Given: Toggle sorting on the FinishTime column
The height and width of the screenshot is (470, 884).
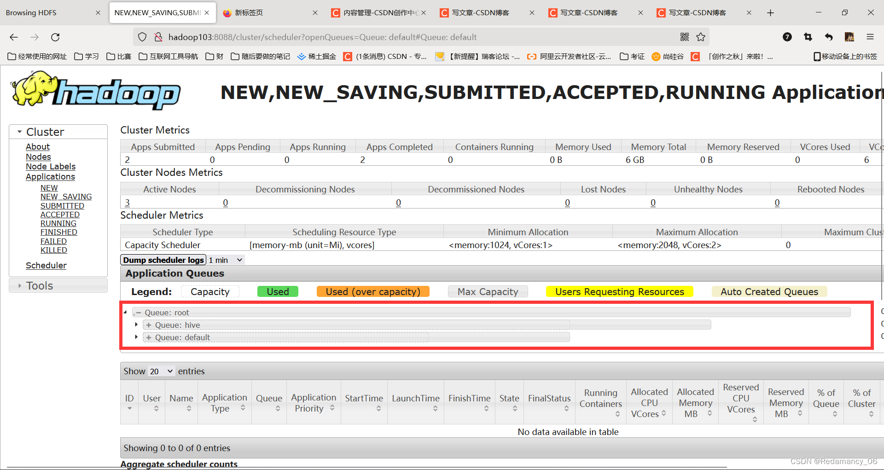Looking at the screenshot, I should pos(469,402).
